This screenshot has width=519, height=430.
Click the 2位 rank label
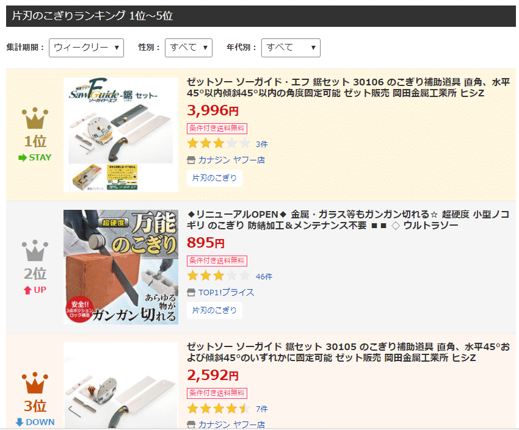point(35,274)
